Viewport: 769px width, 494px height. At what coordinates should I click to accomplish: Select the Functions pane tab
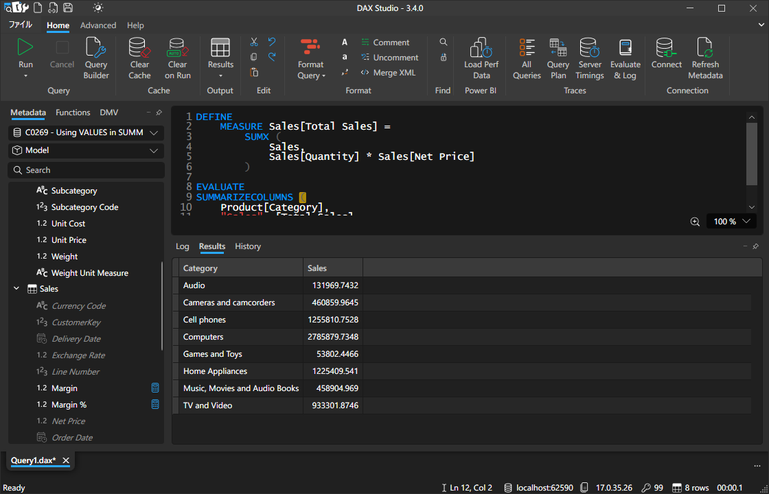73,113
